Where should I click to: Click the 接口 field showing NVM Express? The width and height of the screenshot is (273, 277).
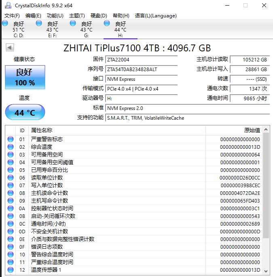click(142, 79)
